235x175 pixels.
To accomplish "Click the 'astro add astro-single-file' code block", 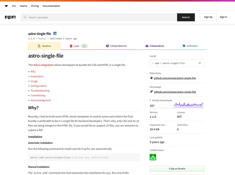I will pyautogui.click(x=84, y=158).
